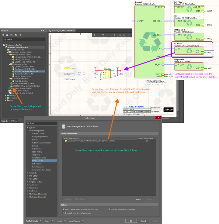Click the device sheet icon beside Debug_JTAG.SchDoc
Screen dimensions: 219x224
click(13, 60)
